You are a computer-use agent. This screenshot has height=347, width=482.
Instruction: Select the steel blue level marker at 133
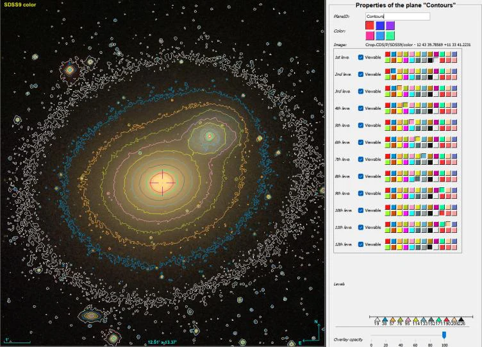click(x=423, y=320)
